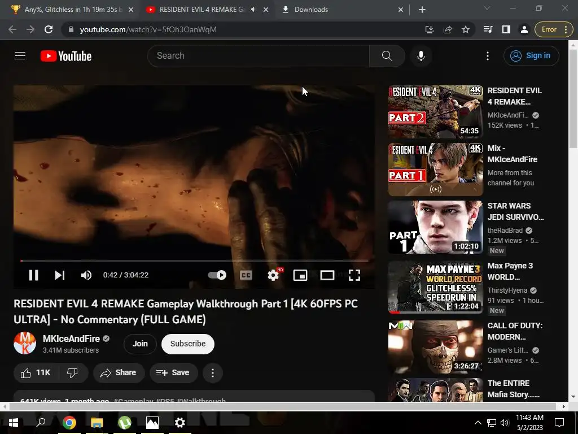Switch to theater mode

[327, 275]
